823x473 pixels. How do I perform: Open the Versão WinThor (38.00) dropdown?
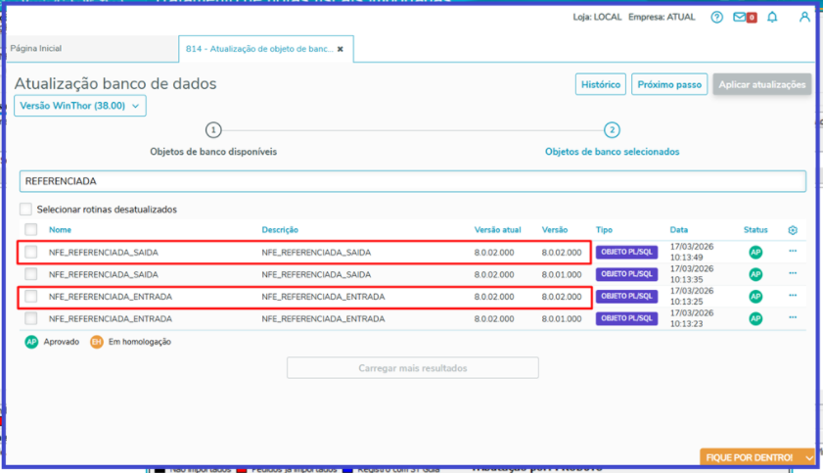tap(80, 106)
